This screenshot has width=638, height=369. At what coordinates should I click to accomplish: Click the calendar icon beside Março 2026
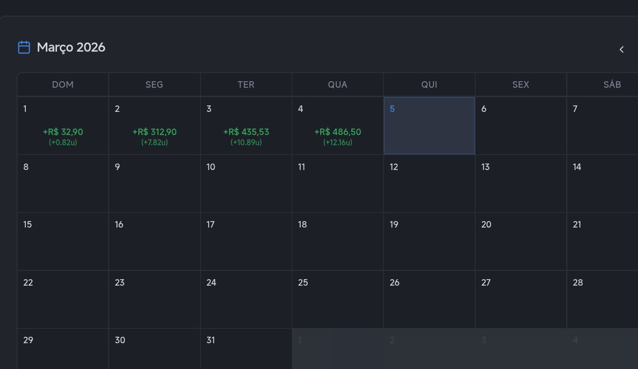(24, 47)
